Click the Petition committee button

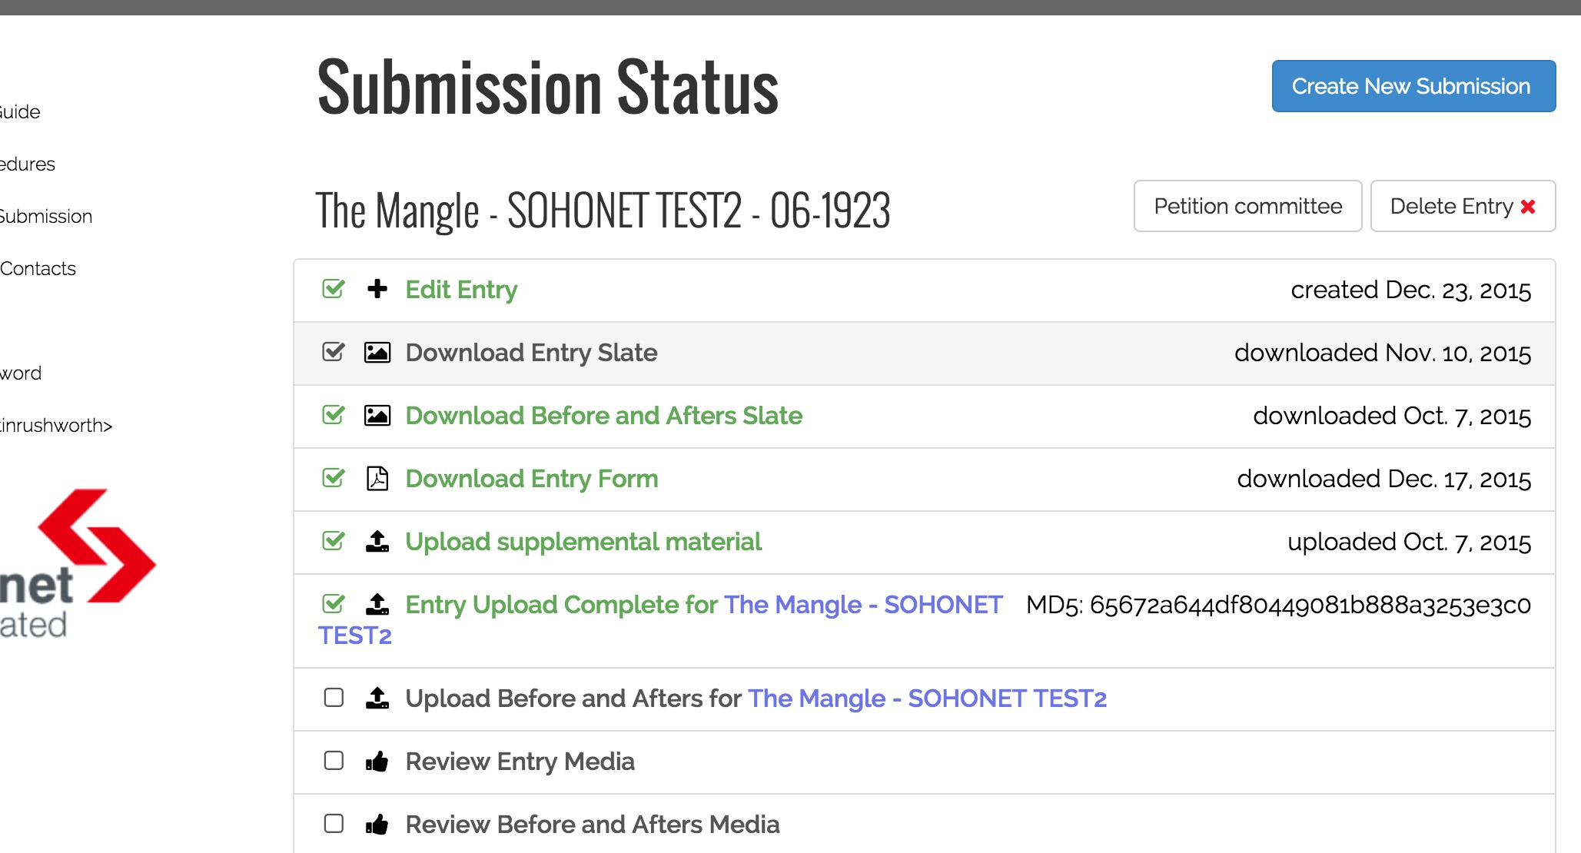(1247, 206)
